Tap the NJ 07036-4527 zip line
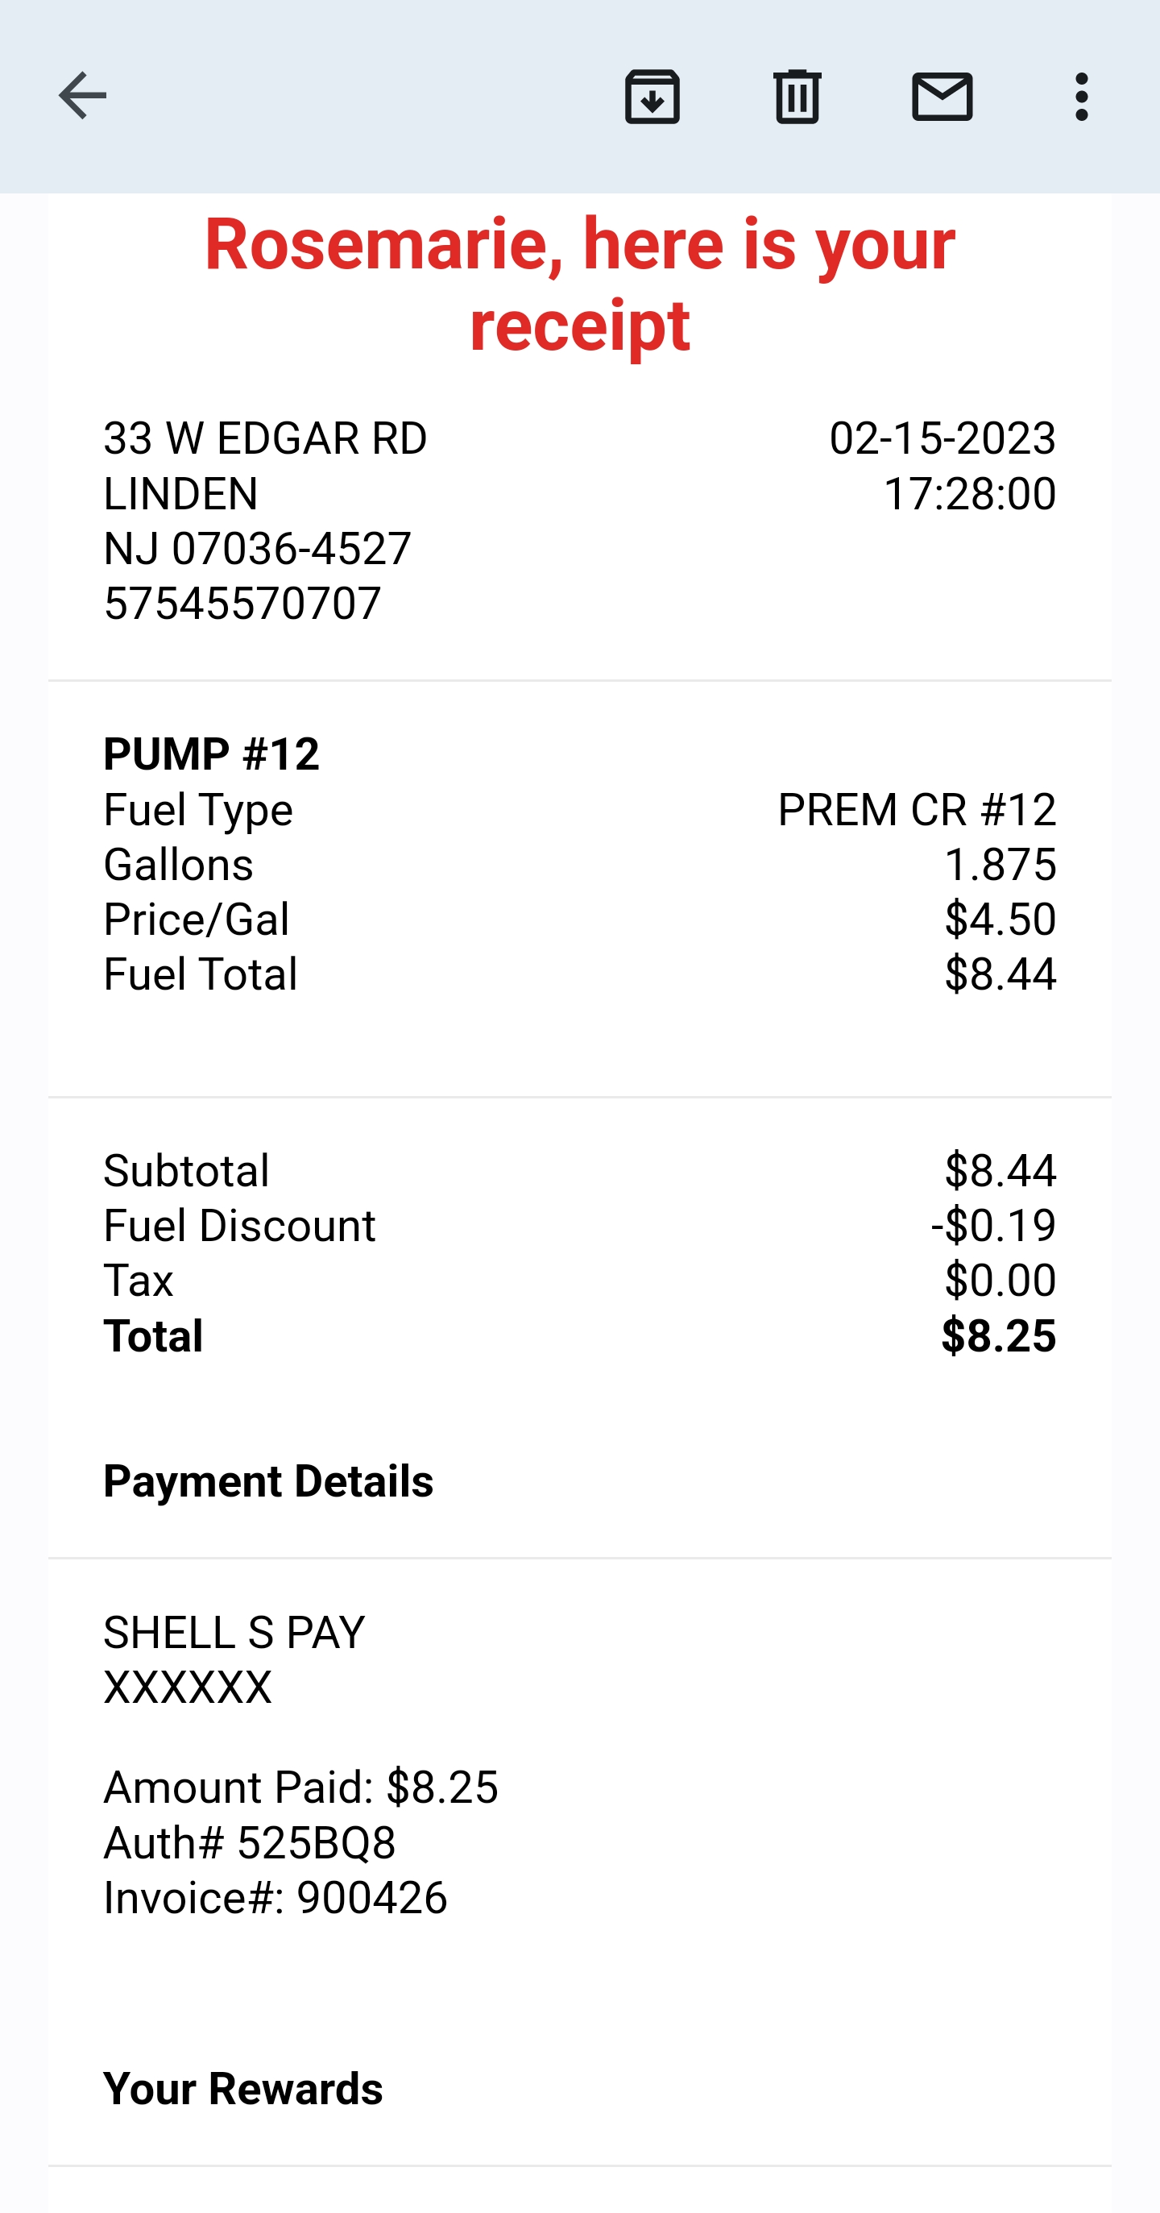This screenshot has width=1160, height=2213. pyautogui.click(x=258, y=548)
